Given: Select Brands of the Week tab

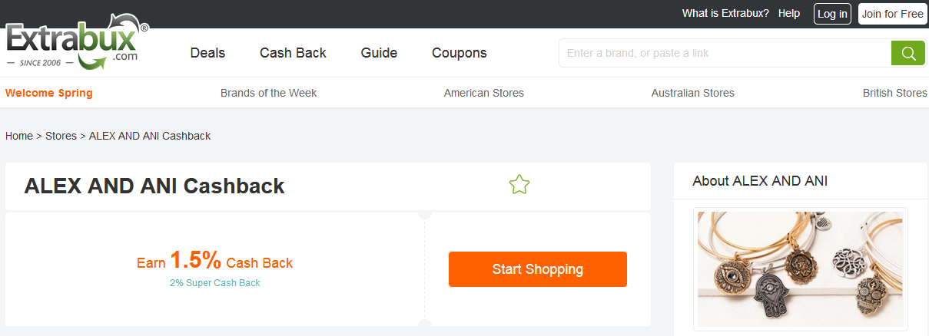Looking at the screenshot, I should pyautogui.click(x=268, y=93).
